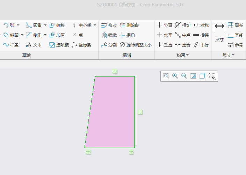Click the Zoom In magnifier icon

coord(175,76)
